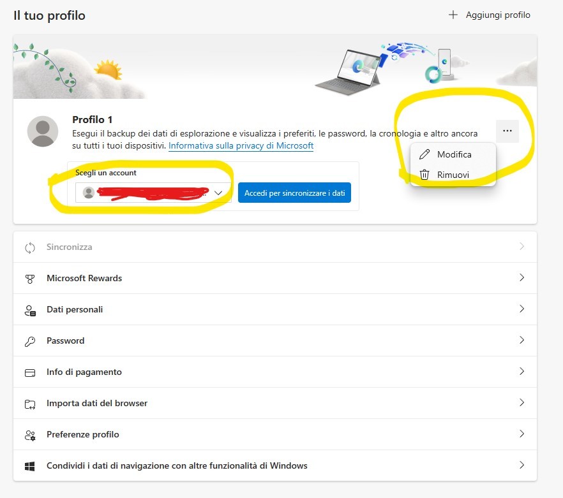563x498 pixels.
Task: Open the Info di pagamento row
Action: pos(275,372)
